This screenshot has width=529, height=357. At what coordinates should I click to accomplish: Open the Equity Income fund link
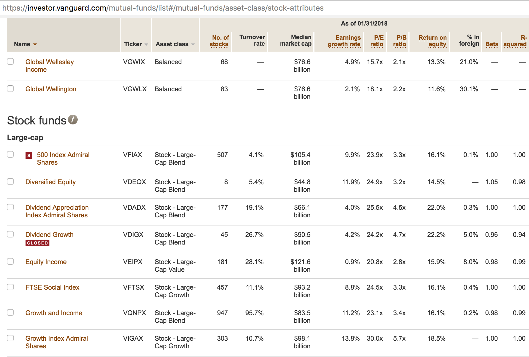click(46, 262)
